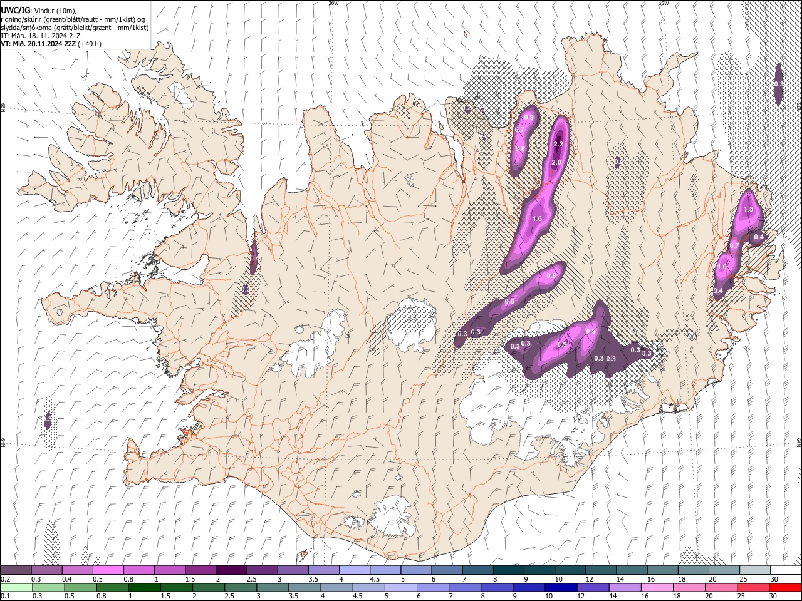Click upper legend swatch between 0.2 and 0.3
Image resolution: width=802 pixels, height=601 pixels.
click(16, 570)
